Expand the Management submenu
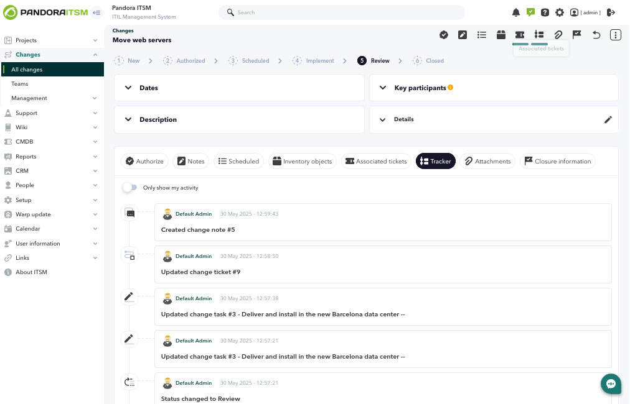630x404 pixels. click(x=52, y=98)
